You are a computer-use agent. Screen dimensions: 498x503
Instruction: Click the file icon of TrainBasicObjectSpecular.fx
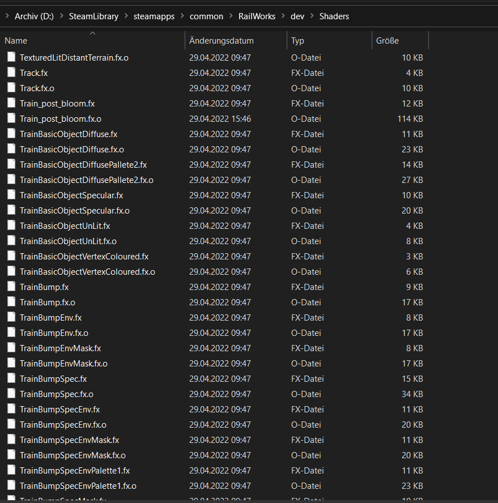click(11, 195)
